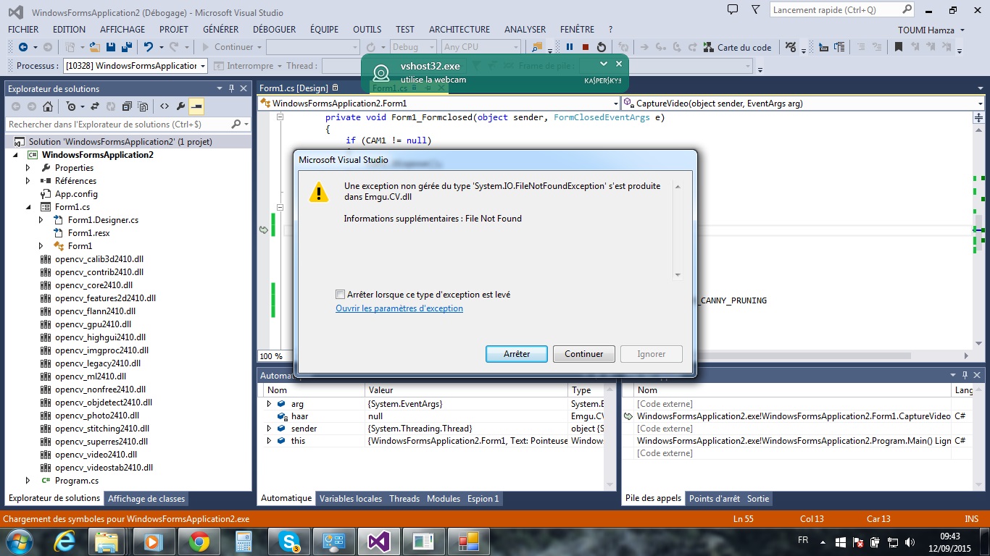Click the red Stop debugging icon
990x556 pixels.
pos(586,47)
